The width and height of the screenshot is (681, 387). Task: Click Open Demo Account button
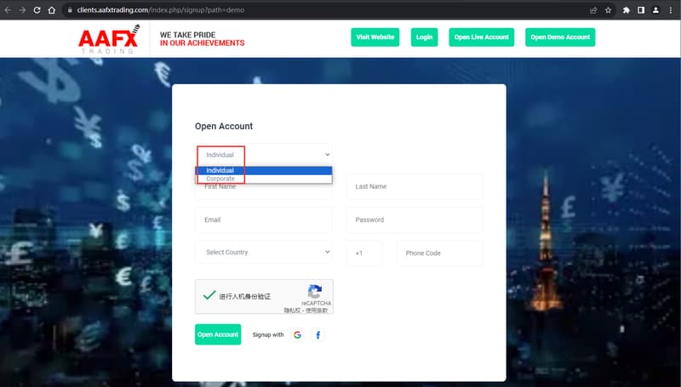pos(560,37)
